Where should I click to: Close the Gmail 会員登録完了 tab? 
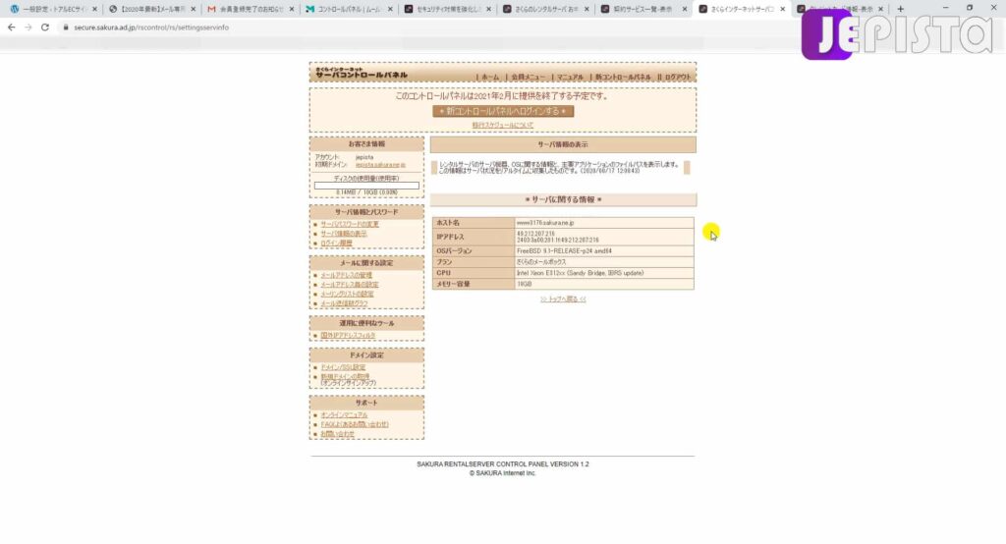click(x=291, y=9)
